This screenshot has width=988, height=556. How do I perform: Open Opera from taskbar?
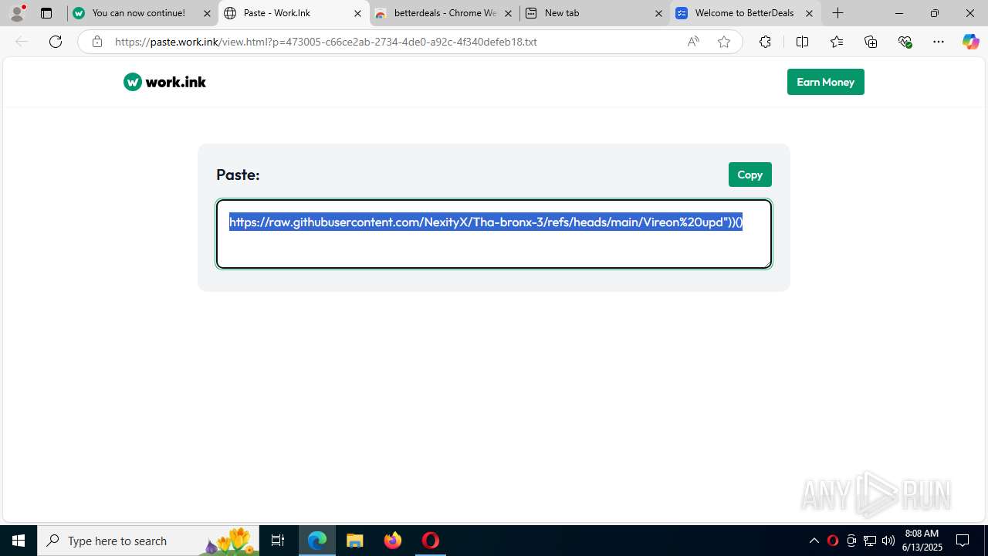pyautogui.click(x=431, y=541)
